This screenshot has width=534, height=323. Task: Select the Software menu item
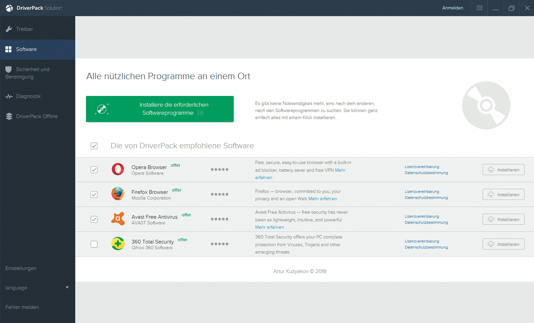[x=38, y=49]
